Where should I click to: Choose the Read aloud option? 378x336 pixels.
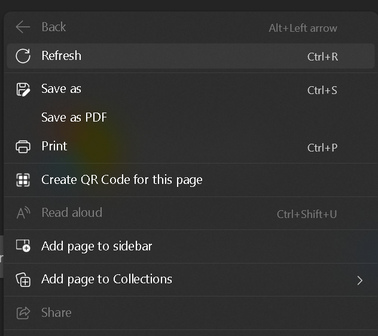[x=72, y=213]
